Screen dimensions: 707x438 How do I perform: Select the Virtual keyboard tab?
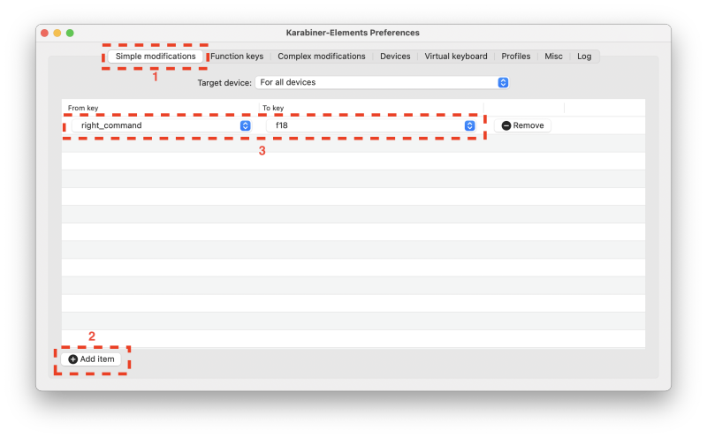coord(456,57)
